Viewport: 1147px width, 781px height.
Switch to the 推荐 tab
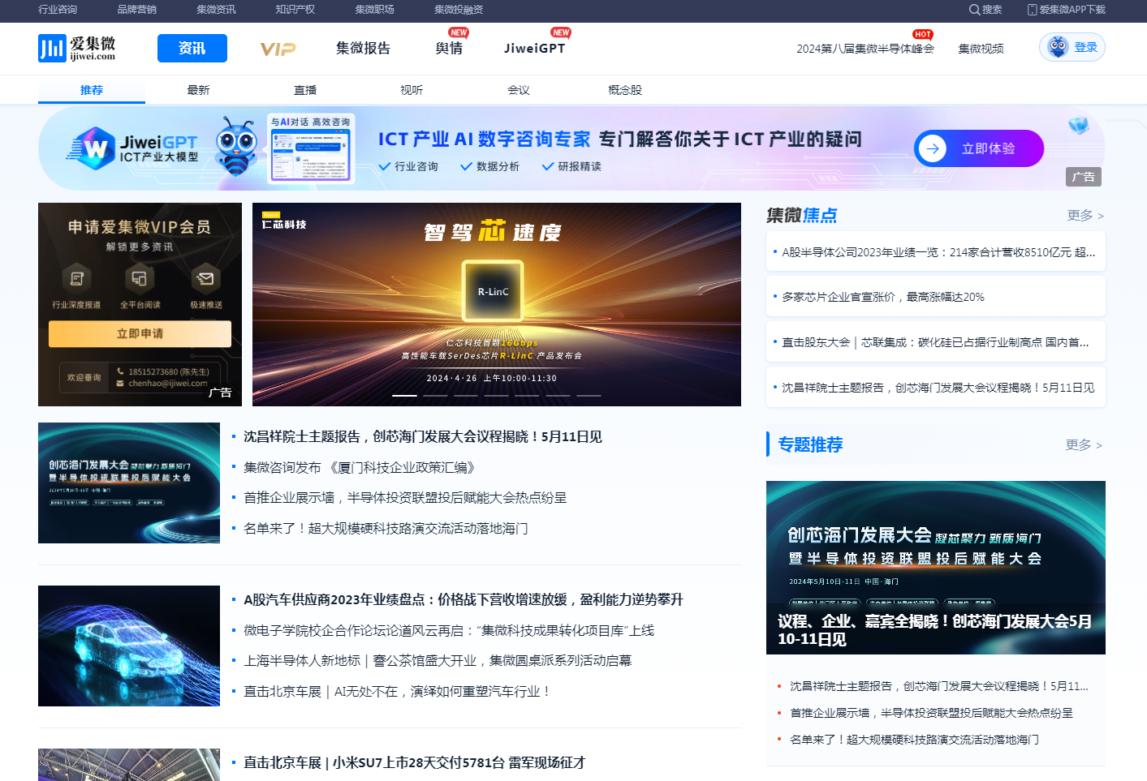pos(92,90)
